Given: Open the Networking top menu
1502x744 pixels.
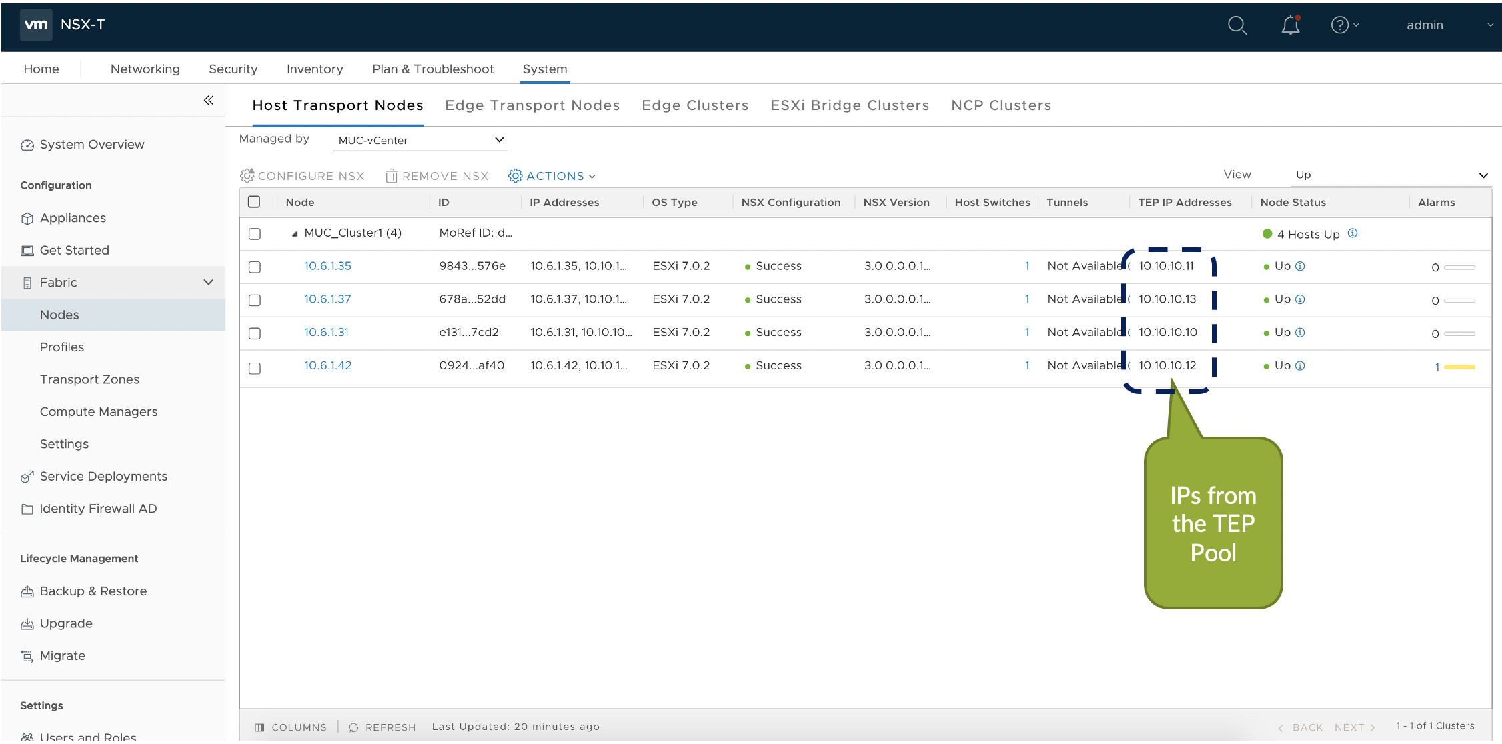Looking at the screenshot, I should 145,69.
